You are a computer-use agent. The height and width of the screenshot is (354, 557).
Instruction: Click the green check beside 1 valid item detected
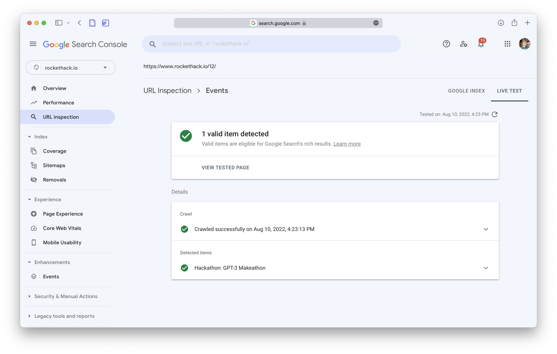click(186, 136)
